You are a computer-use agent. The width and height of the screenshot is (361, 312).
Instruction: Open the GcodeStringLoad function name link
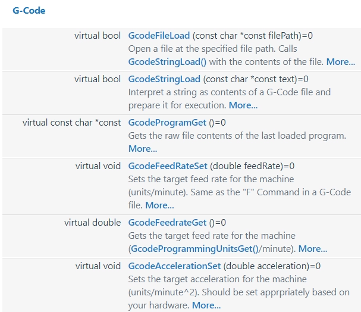point(164,79)
